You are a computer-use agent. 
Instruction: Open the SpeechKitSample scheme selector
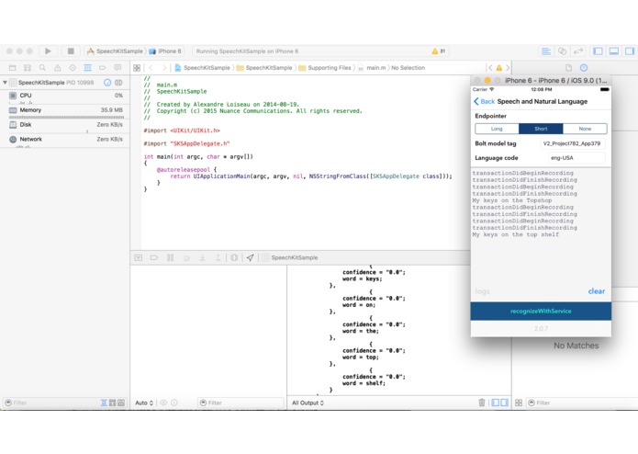115,51
